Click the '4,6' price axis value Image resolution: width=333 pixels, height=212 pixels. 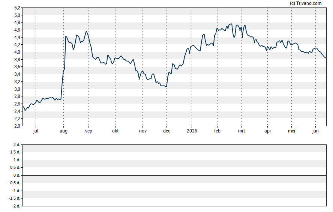[x=17, y=30]
